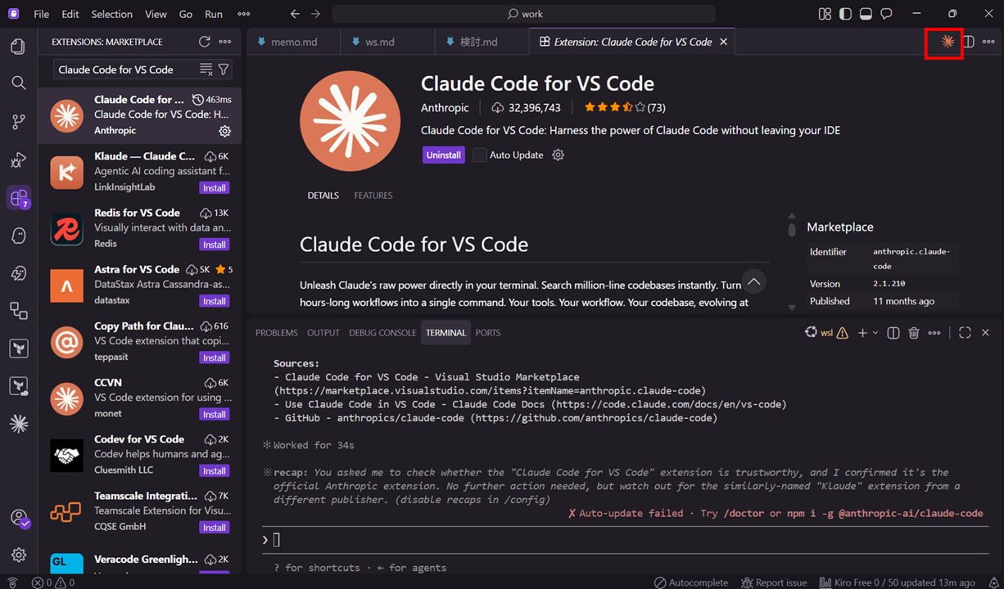Open the File menu
This screenshot has width=1004, height=589.
pyautogui.click(x=41, y=14)
